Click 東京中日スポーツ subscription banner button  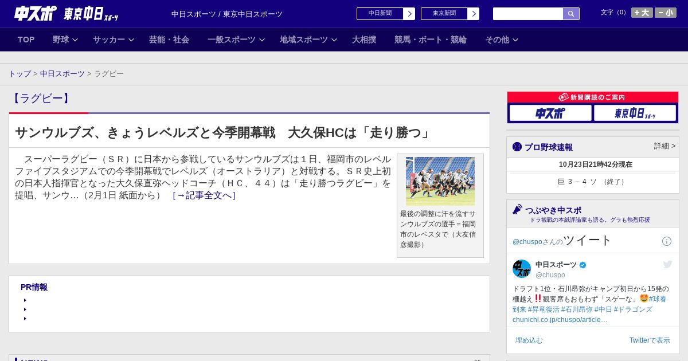tap(635, 113)
